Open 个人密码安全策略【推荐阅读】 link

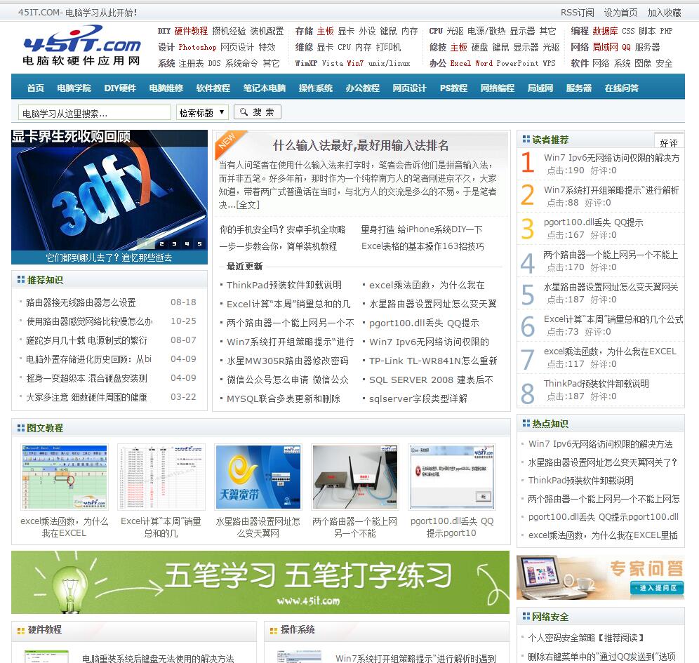586,638
